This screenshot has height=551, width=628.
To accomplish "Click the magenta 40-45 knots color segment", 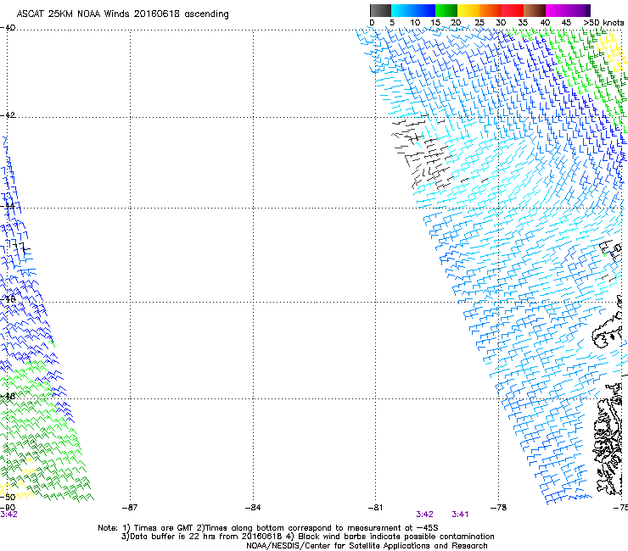I will [x=557, y=10].
